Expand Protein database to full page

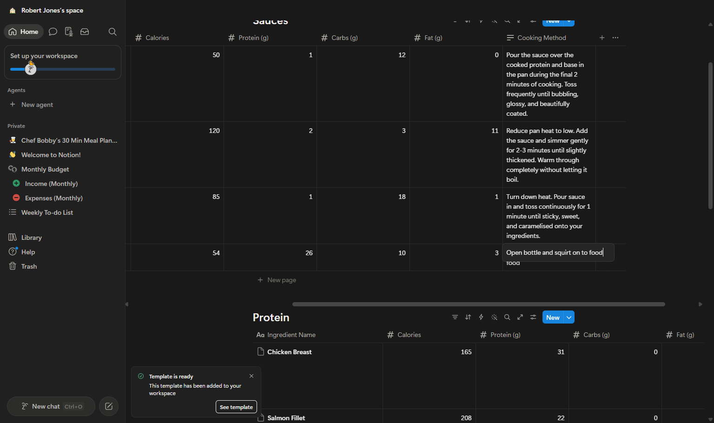click(x=520, y=317)
